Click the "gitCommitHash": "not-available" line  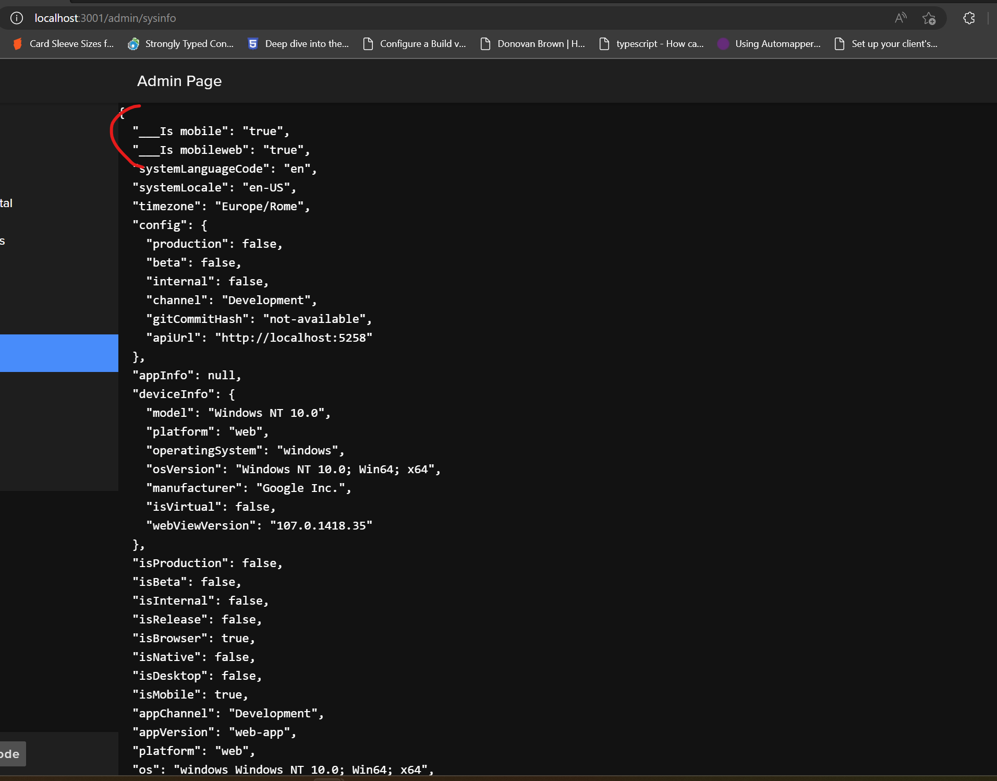[x=259, y=319]
